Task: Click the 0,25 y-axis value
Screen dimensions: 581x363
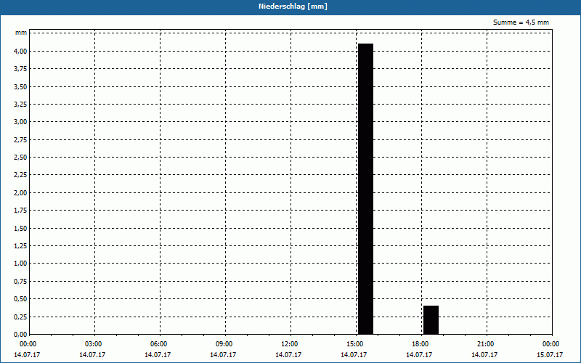Action: pos(20,317)
